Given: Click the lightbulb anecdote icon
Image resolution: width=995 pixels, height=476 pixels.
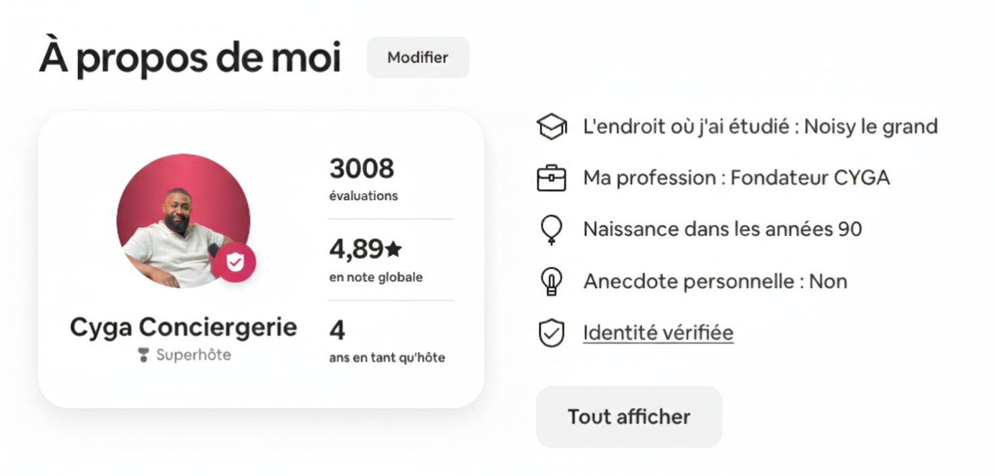Looking at the screenshot, I should coord(552,281).
